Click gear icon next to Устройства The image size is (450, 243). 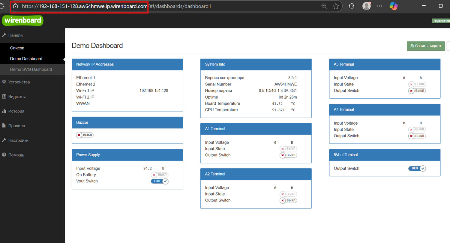(4, 82)
